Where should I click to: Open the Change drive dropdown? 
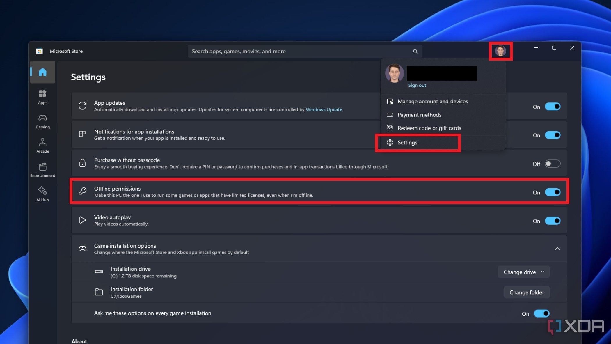pos(523,272)
